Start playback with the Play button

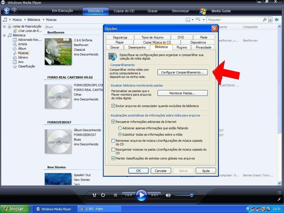click(141, 195)
